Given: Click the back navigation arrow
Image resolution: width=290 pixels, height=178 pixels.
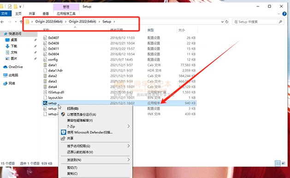Looking at the screenshot, I should [x=2, y=22].
